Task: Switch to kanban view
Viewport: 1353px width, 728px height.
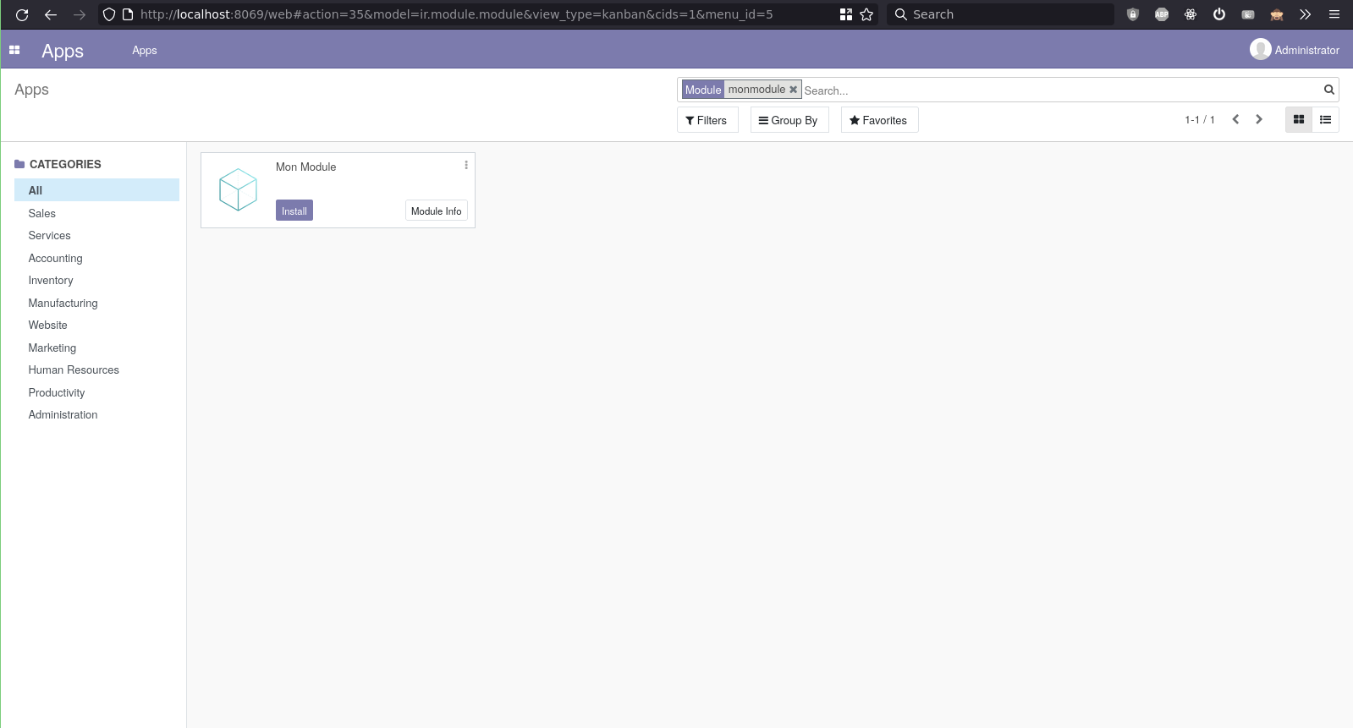Action: 1299,120
